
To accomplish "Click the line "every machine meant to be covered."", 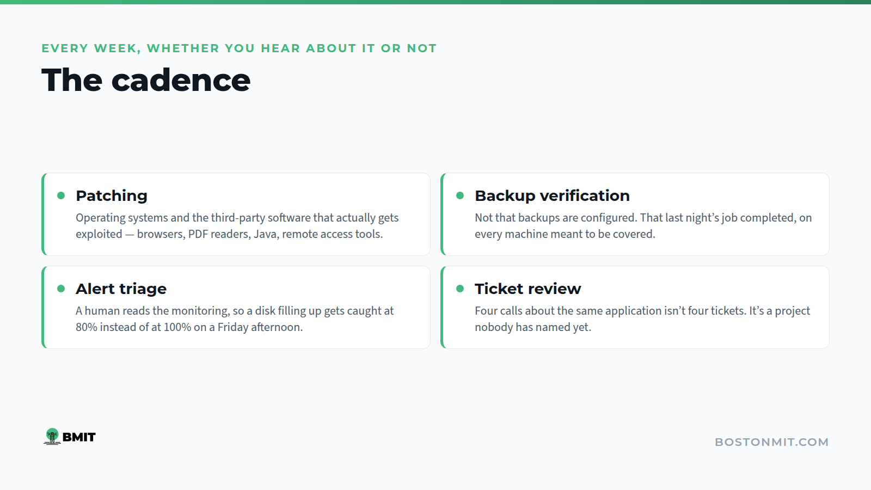I will (565, 234).
